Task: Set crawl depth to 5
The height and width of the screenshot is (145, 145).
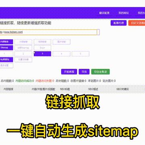Action: click(x=81, y=54)
